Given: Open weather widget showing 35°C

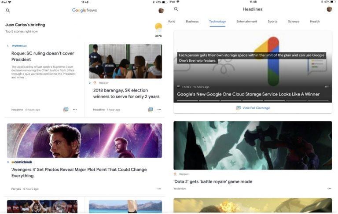Looking at the screenshot, I should click(x=158, y=30).
